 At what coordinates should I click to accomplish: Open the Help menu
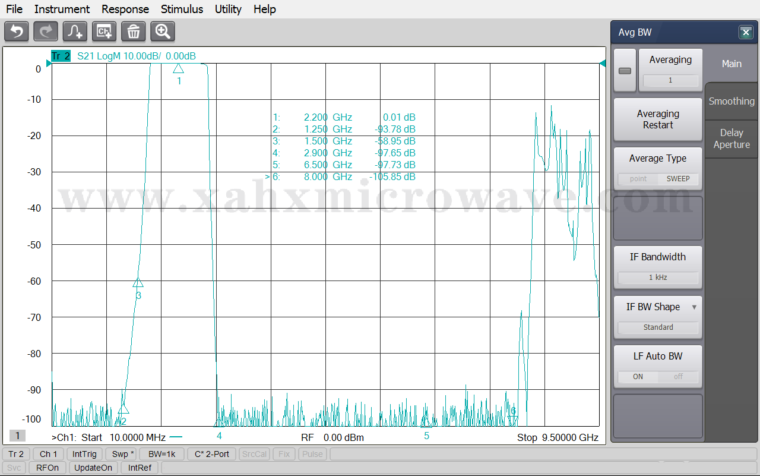click(264, 9)
